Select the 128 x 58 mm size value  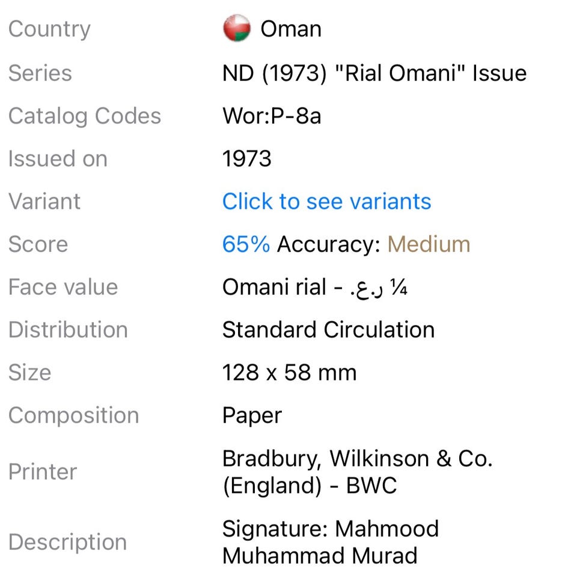[290, 373]
